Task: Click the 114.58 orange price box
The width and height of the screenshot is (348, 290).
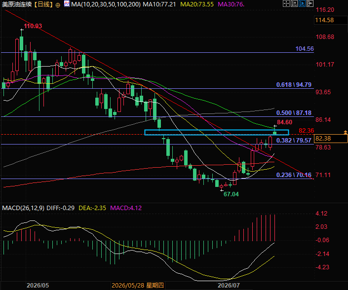Action: click(x=331, y=20)
